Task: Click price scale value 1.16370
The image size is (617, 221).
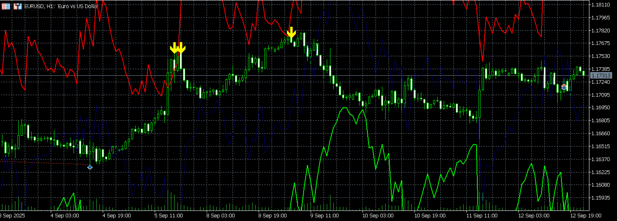Action: point(601,159)
